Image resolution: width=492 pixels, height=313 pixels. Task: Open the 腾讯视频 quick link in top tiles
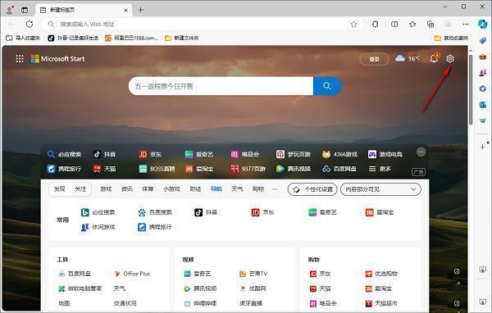pyautogui.click(x=294, y=169)
